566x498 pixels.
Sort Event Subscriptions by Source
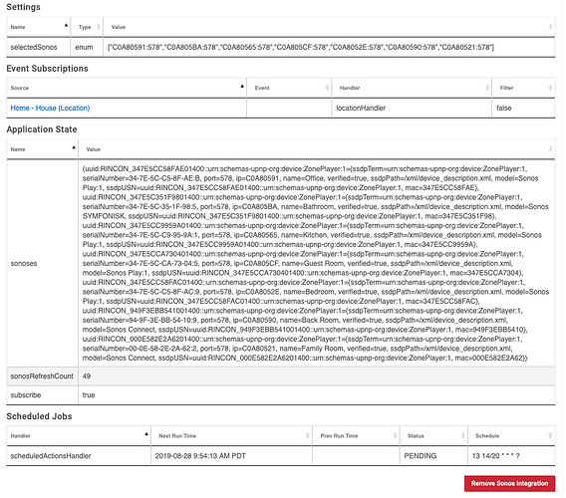click(x=127, y=88)
